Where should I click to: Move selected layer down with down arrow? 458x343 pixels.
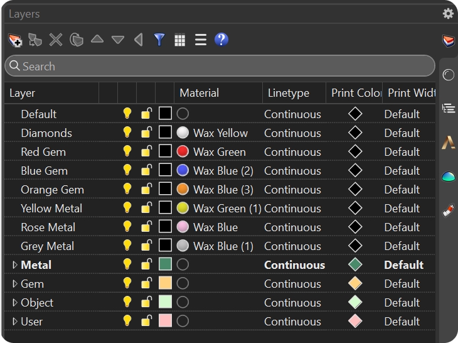click(118, 40)
